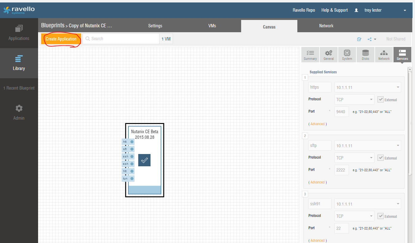Image resolution: width=415 pixels, height=243 pixels.
Task: Open the Applications section in sidebar
Action: tap(19, 33)
